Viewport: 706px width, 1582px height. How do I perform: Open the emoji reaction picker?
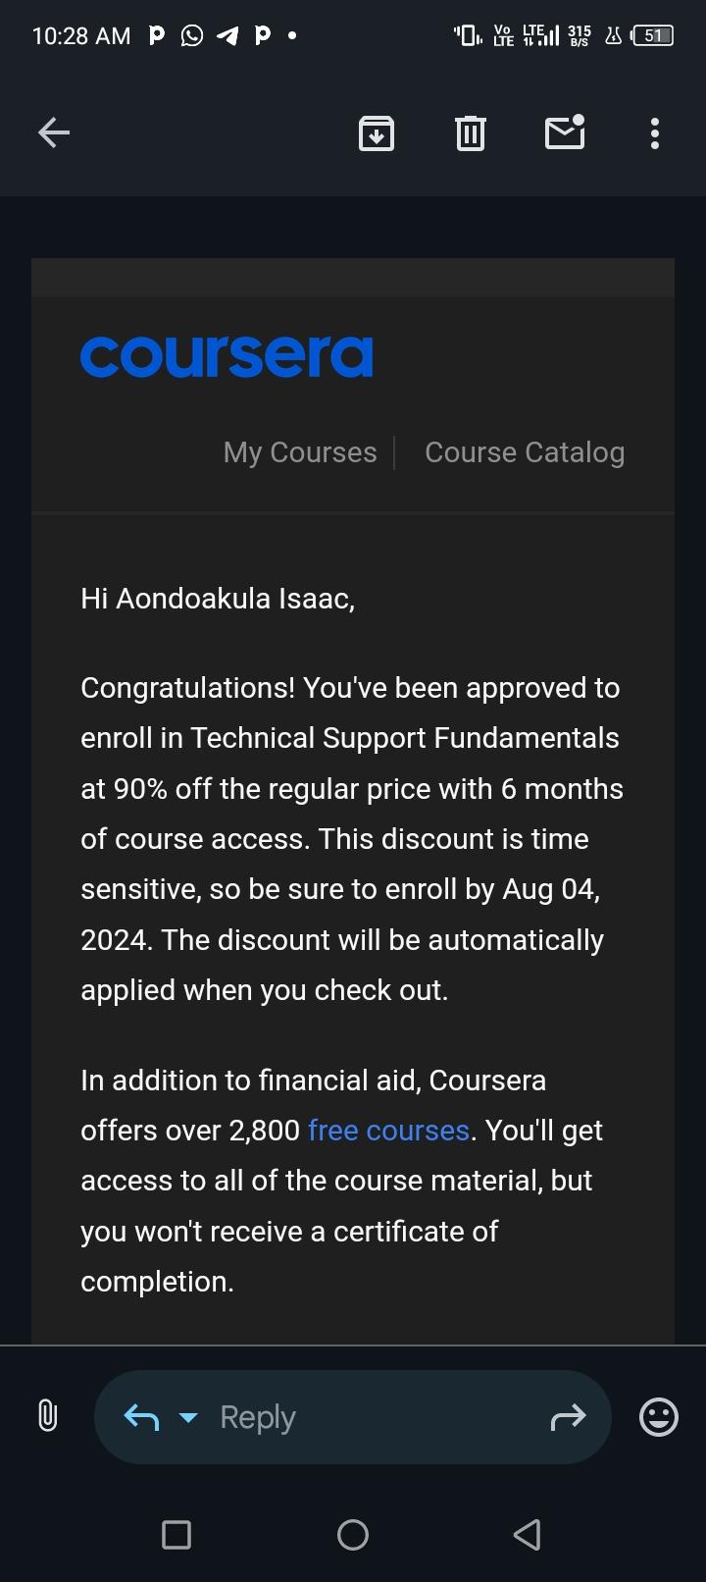tap(658, 1416)
